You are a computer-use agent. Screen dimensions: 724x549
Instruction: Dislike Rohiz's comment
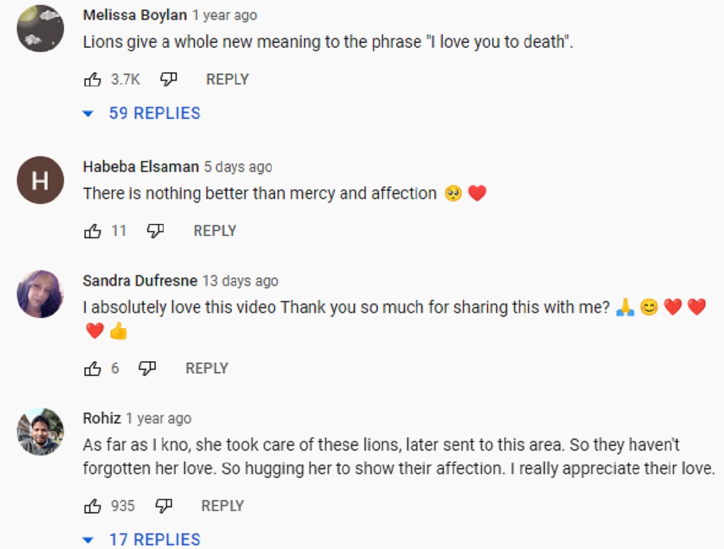[x=163, y=506]
